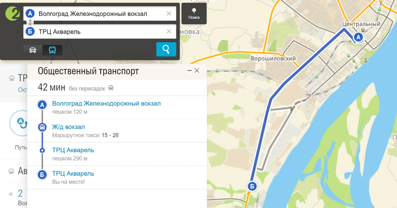Click marker Б on the map
Viewport: 397px width, 208px height.
point(252,187)
